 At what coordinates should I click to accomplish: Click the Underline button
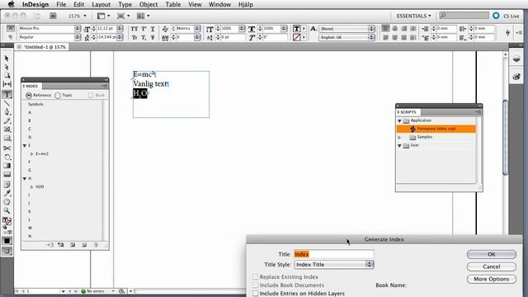[x=153, y=29]
